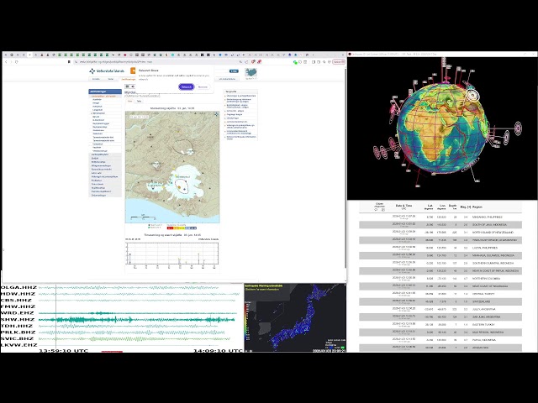Select the highlighted orange sidebar item
This screenshot has width=538, height=403.
pyautogui.click(x=105, y=97)
